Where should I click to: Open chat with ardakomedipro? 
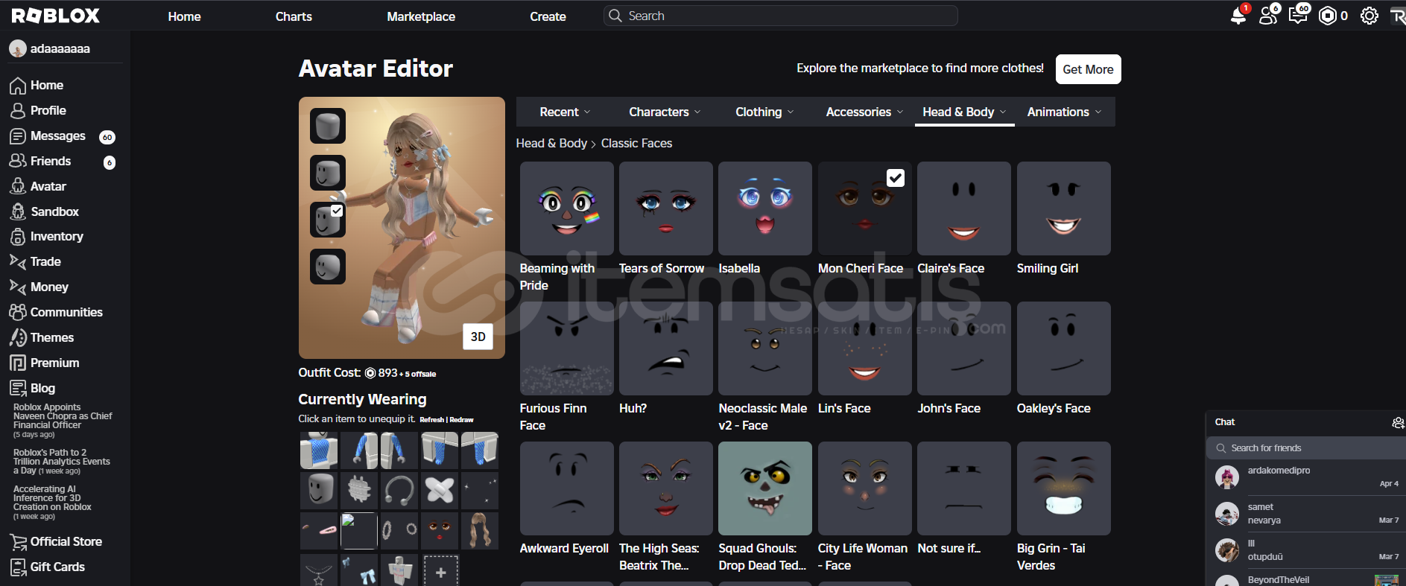coord(1305,477)
